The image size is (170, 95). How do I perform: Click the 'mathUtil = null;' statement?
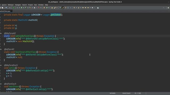14,57
